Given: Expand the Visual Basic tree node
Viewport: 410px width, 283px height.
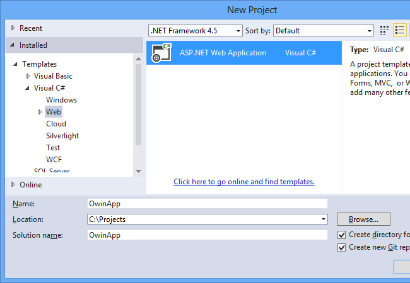Looking at the screenshot, I should 28,76.
